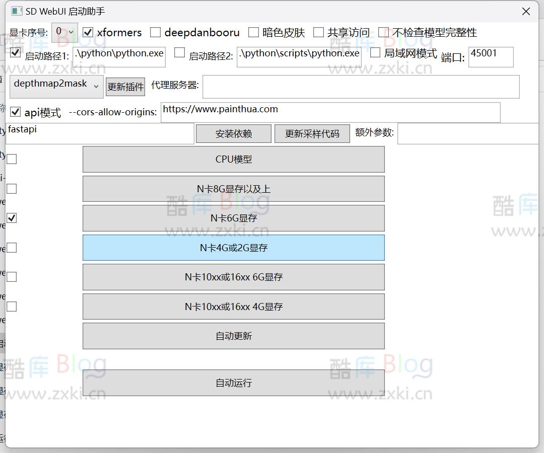Screen dimensions: 544x453
Task: Enable 局域网模式 LAN mode
Action: [x=375, y=53]
